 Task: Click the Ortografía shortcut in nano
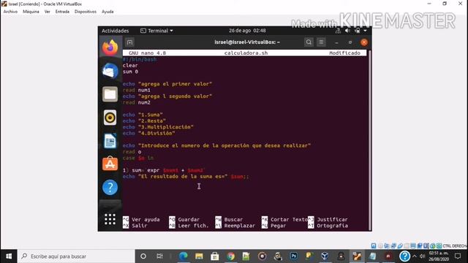coord(328,226)
